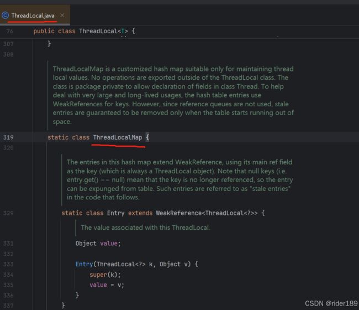This screenshot has height=310, width=359.
Task: Click line number 76 in gutter
Action: point(9,31)
